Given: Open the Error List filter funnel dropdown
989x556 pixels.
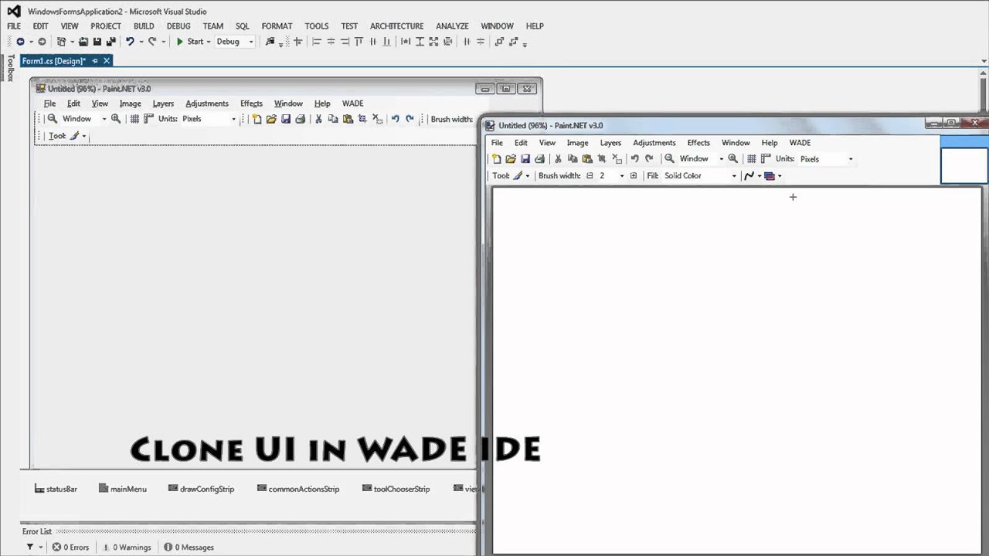Looking at the screenshot, I should click(x=33, y=548).
